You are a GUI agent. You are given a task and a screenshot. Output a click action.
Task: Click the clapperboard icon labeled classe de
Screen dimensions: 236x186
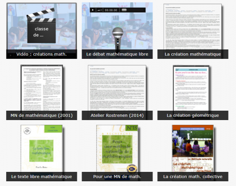[41, 26]
